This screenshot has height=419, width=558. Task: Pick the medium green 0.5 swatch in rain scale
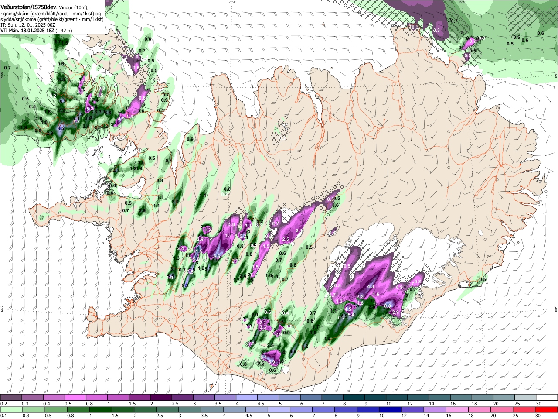[55, 410]
